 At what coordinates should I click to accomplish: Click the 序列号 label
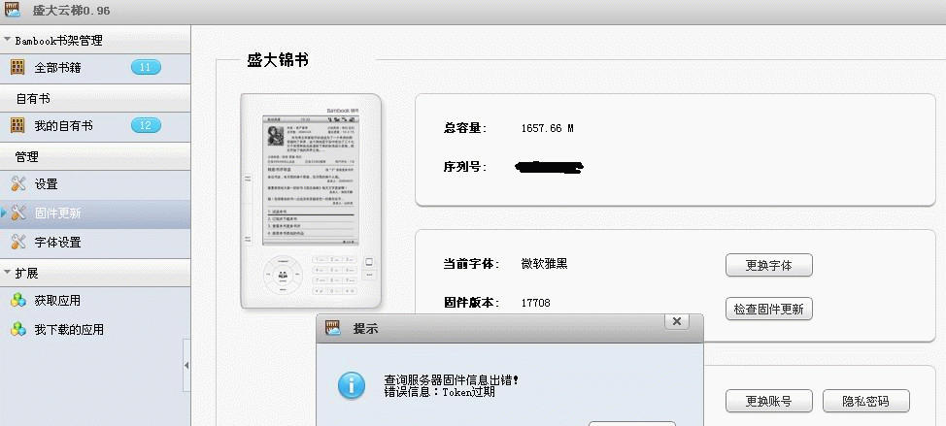point(465,167)
